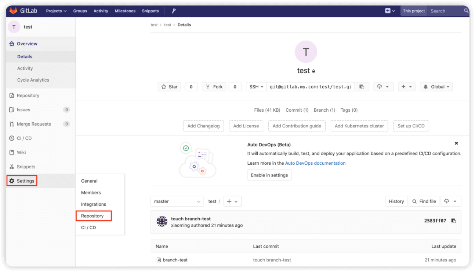Click the project avatar T in sidebar
Viewport: 475px width, 272px height.
tap(14, 27)
